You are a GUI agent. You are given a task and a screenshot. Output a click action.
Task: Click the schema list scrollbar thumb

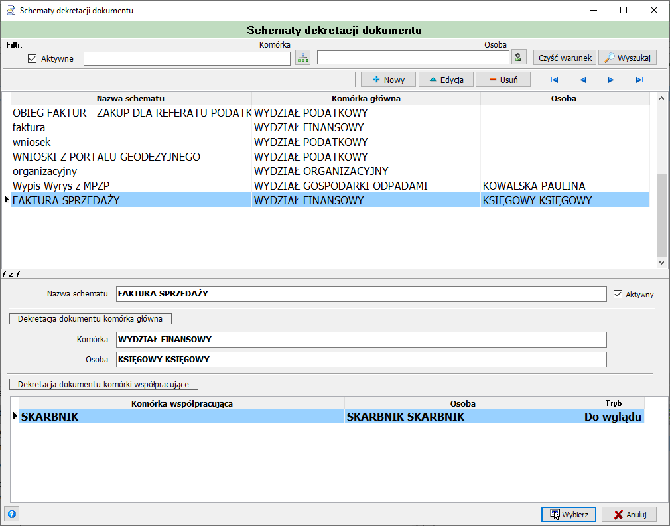click(x=661, y=215)
